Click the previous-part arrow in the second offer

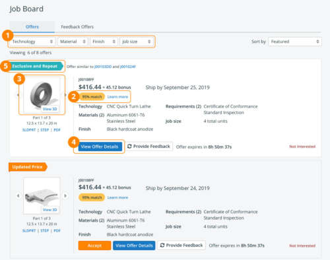tap(18, 195)
